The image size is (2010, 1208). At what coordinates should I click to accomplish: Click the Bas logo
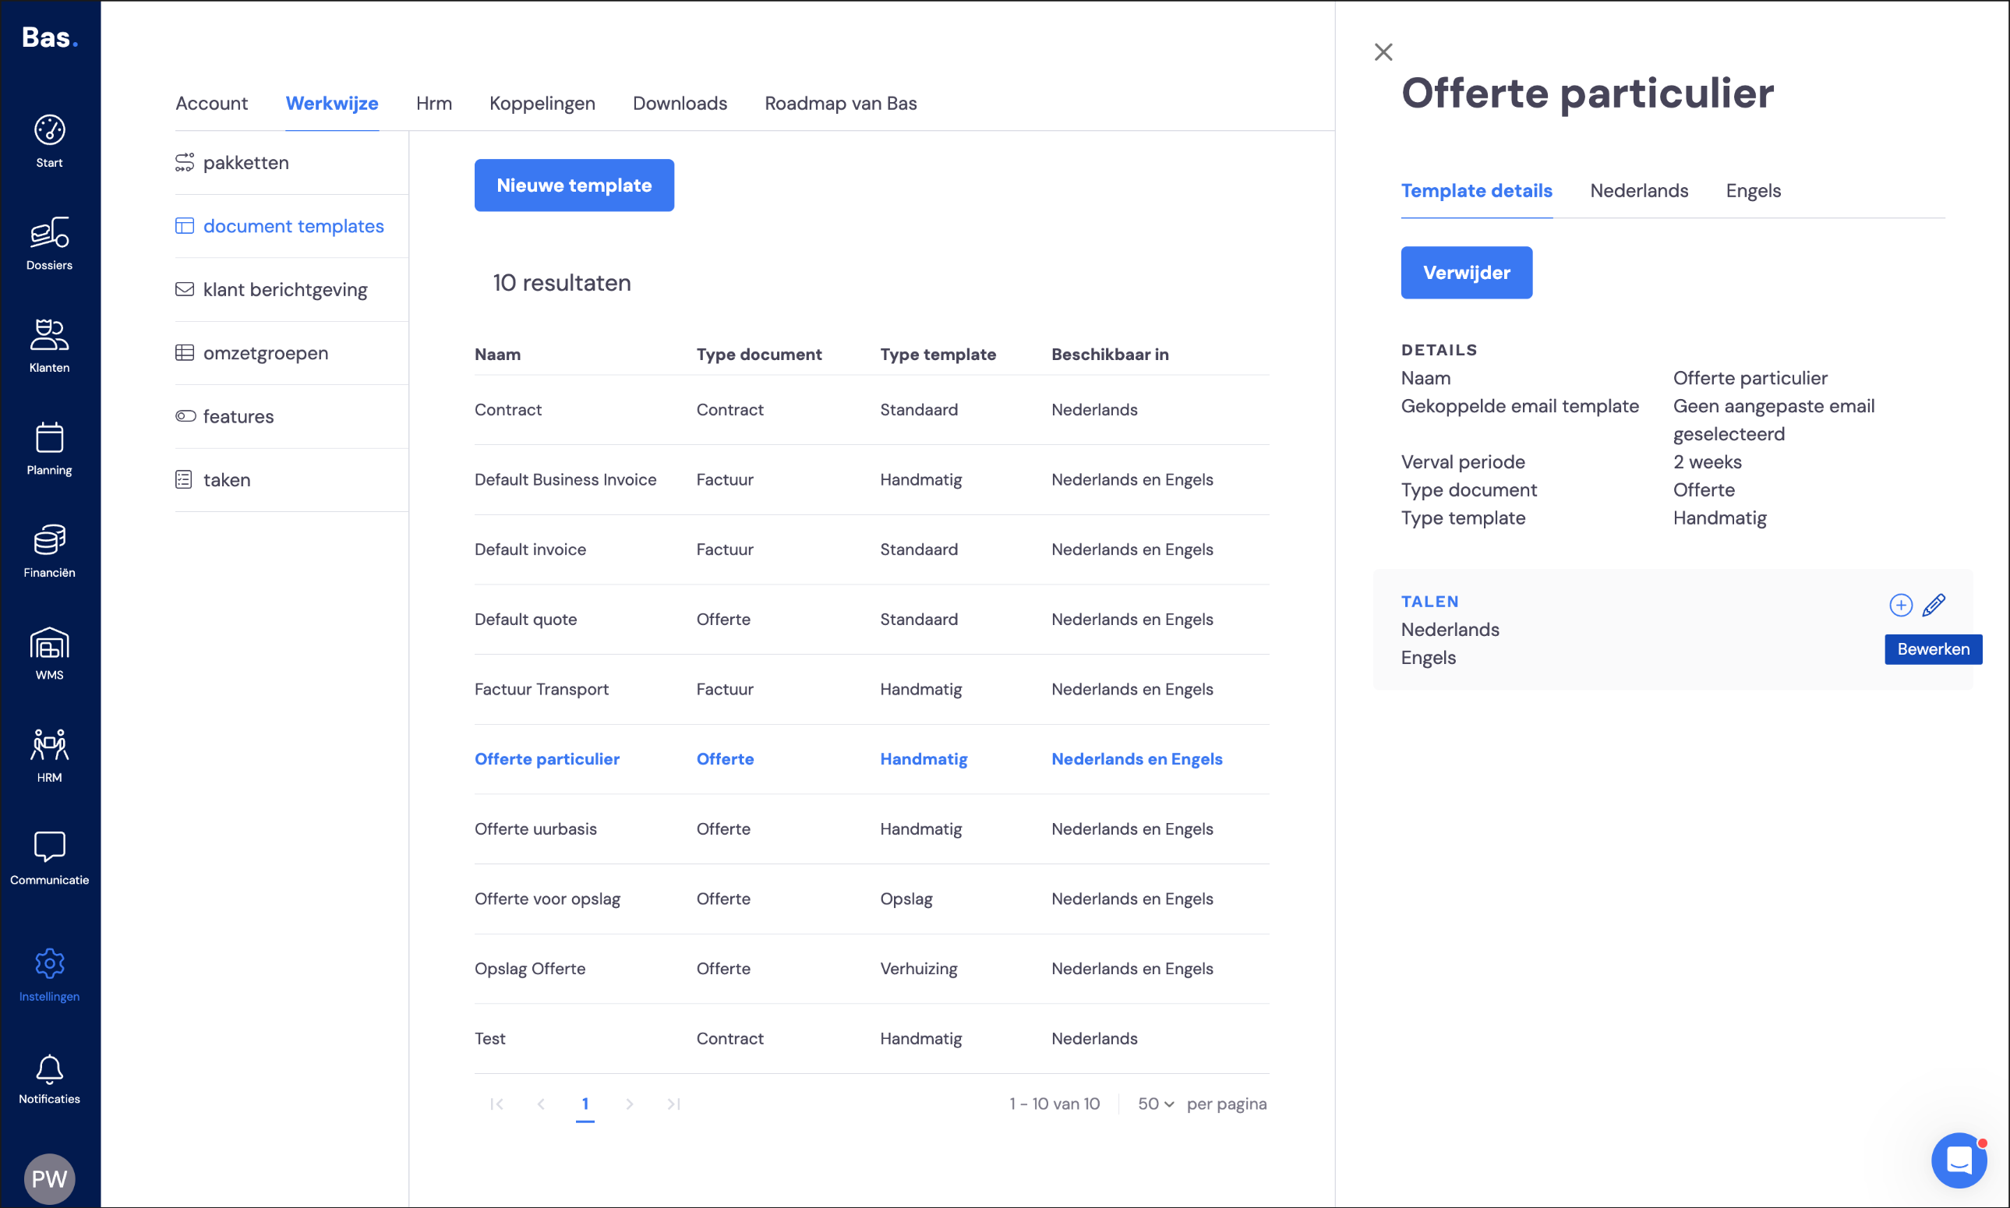tap(50, 37)
